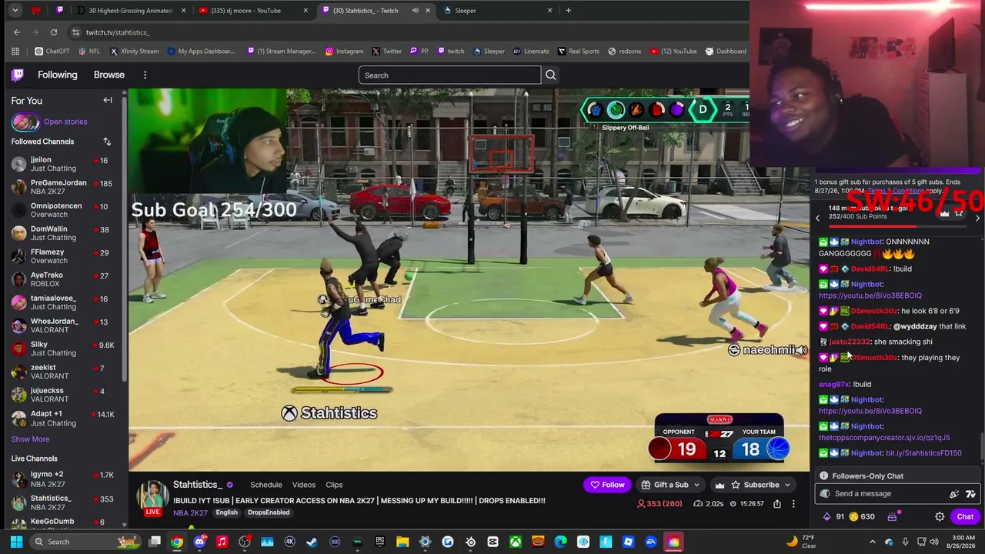This screenshot has height=554, width=985.
Task: Open channel points rewards chest
Action: (x=893, y=516)
